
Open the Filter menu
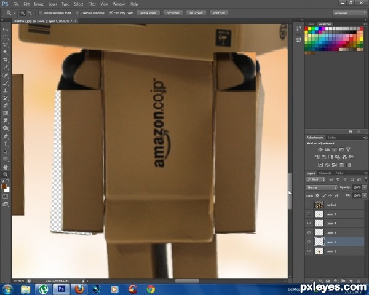pos(92,4)
